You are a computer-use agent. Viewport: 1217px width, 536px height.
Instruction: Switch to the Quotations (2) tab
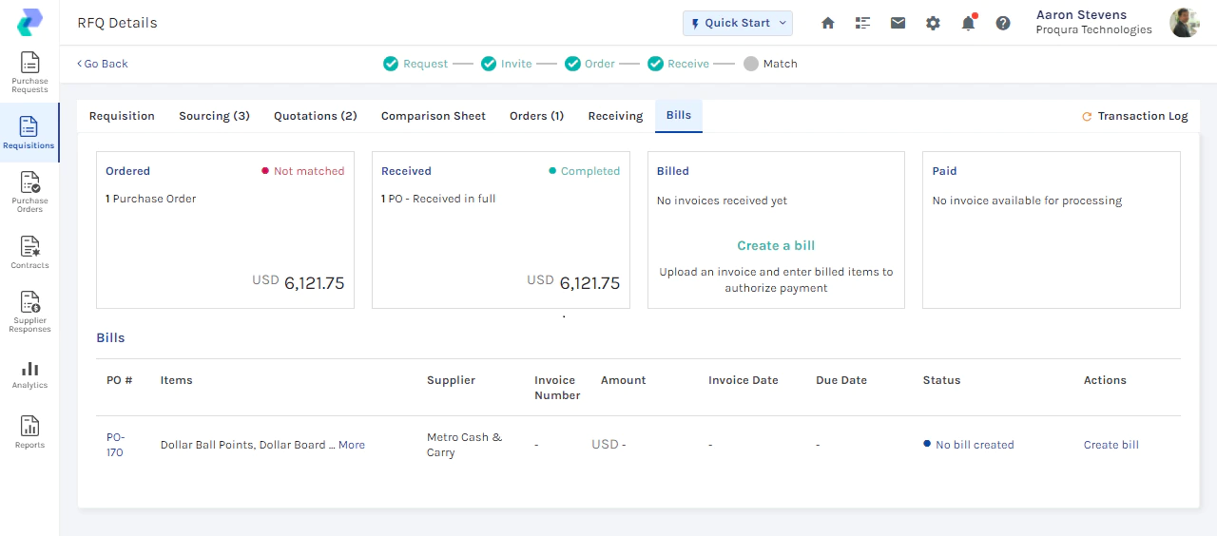(315, 116)
